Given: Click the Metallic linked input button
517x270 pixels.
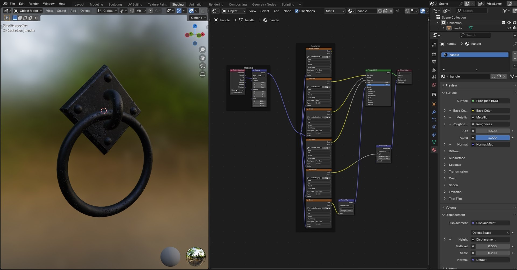Looking at the screenshot, I should pos(490,117).
